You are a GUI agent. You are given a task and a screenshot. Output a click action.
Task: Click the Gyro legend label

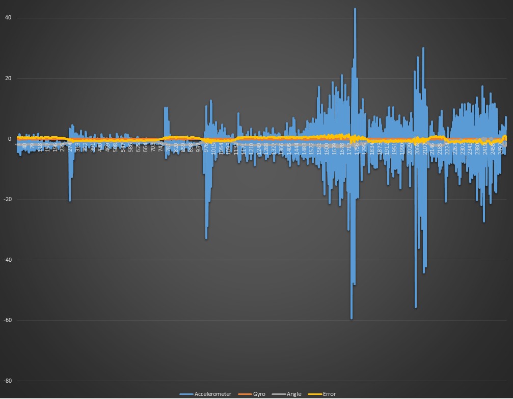259,394
